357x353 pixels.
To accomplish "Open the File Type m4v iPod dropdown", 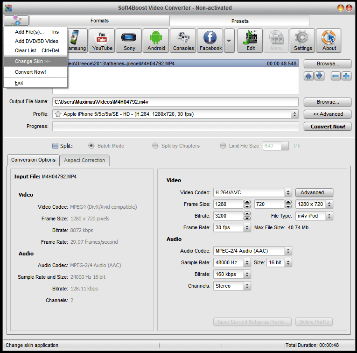I will pos(329,216).
